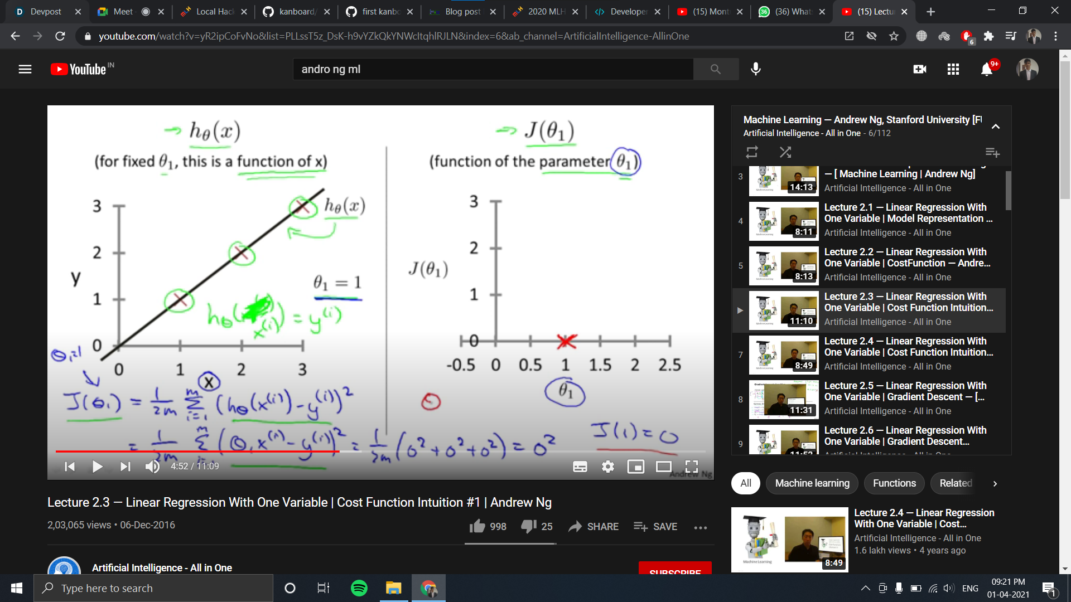Image resolution: width=1071 pixels, height=602 pixels.
Task: Open the three-dot more actions menu
Action: [x=701, y=527]
